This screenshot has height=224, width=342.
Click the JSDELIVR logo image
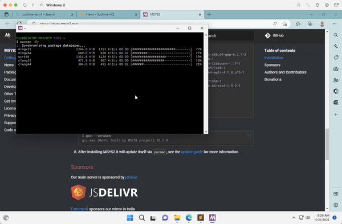pos(104,193)
